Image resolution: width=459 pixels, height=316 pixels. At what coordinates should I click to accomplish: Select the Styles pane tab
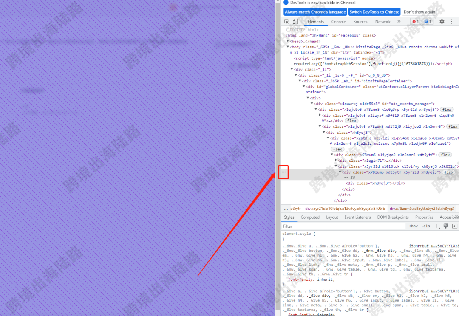coord(289,217)
